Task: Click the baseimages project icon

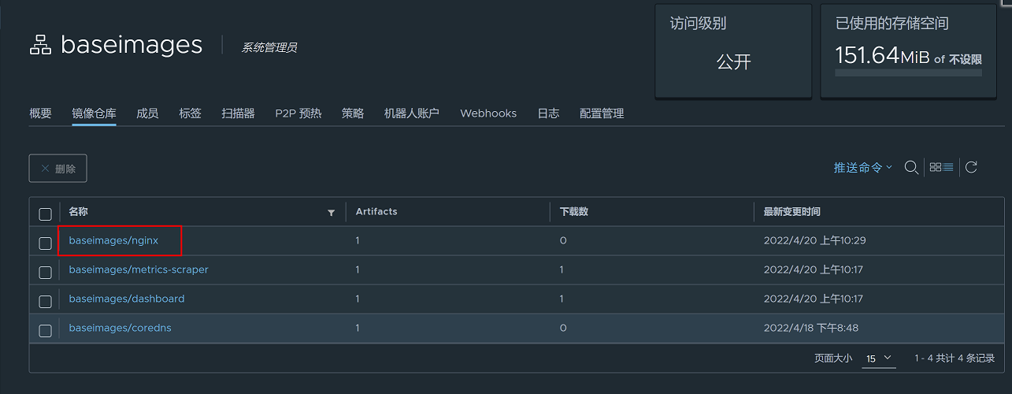Action: 39,46
